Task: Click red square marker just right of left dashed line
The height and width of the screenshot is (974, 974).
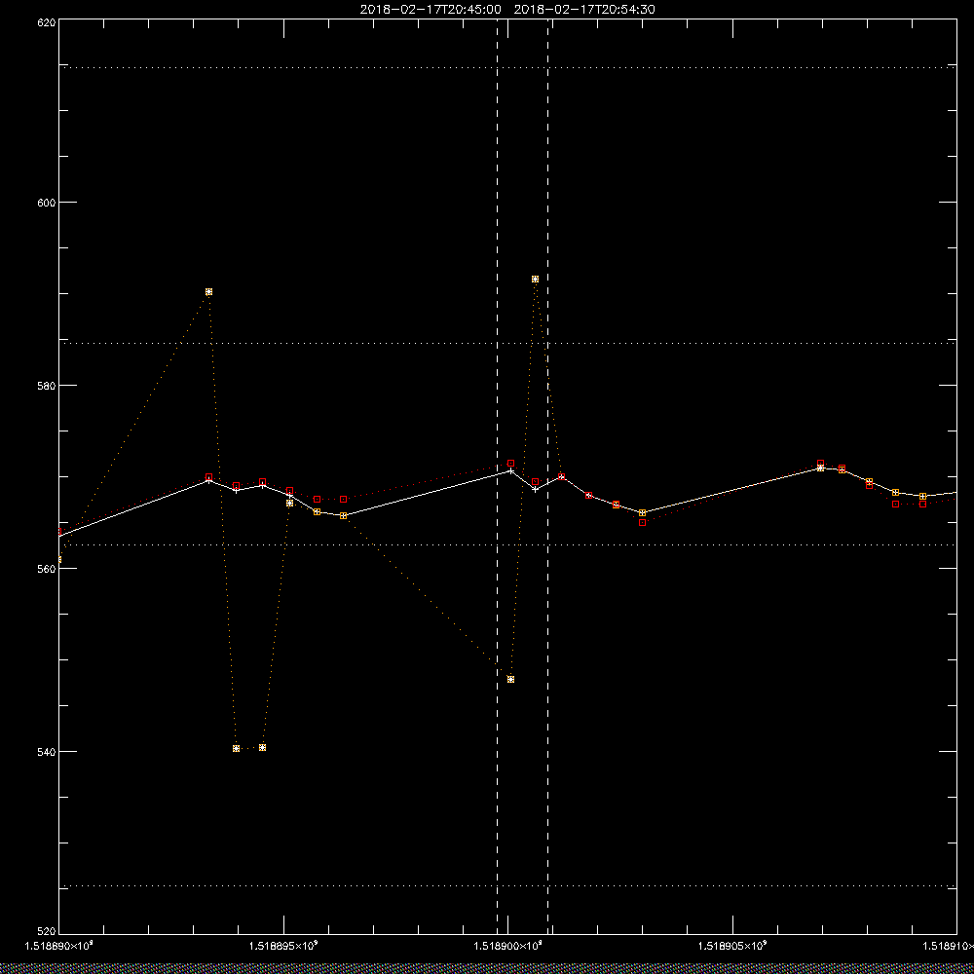Action: point(510,464)
